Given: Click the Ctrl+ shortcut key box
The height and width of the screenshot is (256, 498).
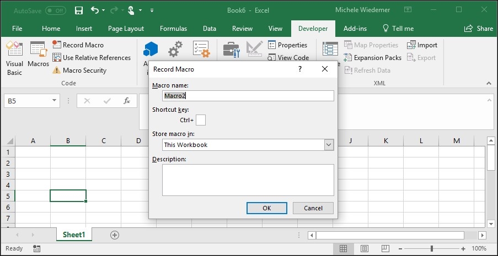Looking at the screenshot, I should [x=201, y=120].
